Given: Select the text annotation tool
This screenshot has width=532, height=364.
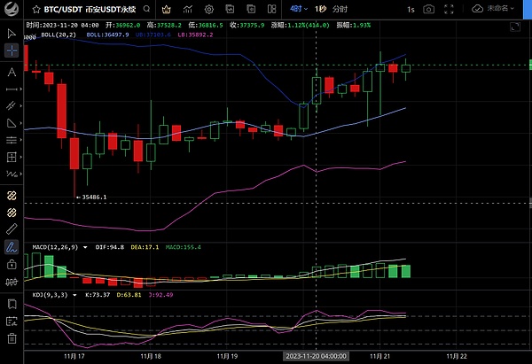Looking at the screenshot, I should [x=12, y=72].
